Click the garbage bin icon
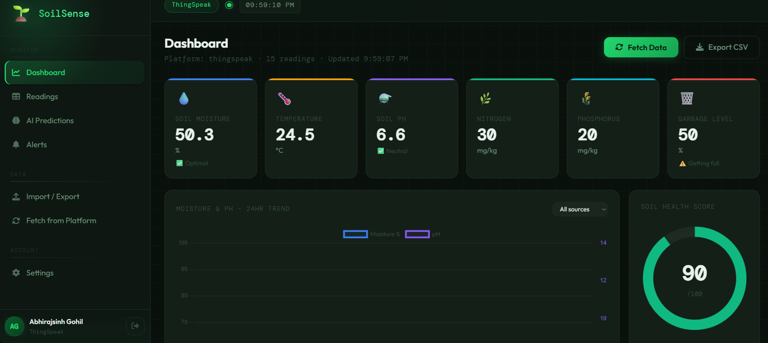The width and height of the screenshot is (768, 343). 687,98
